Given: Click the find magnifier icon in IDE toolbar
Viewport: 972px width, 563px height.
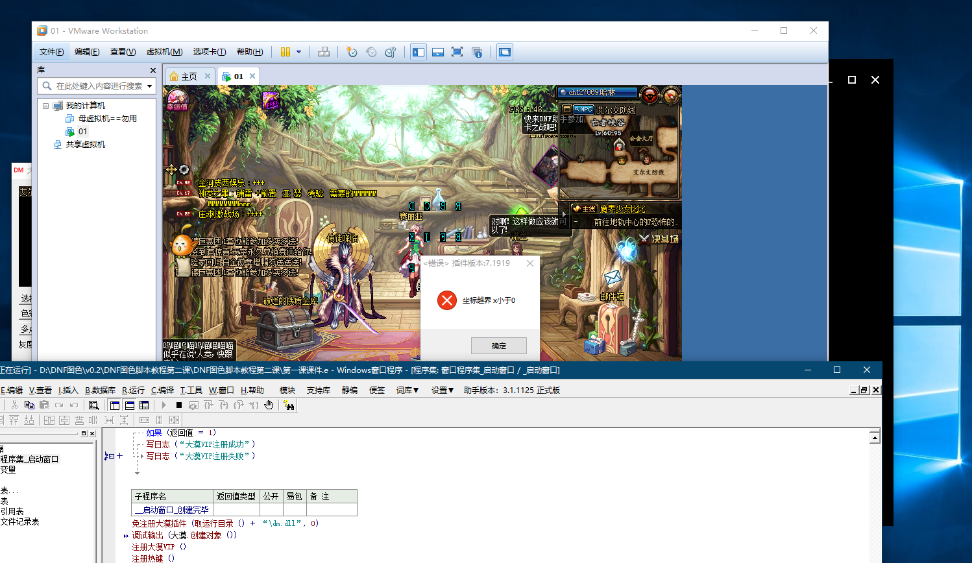Looking at the screenshot, I should [93, 405].
